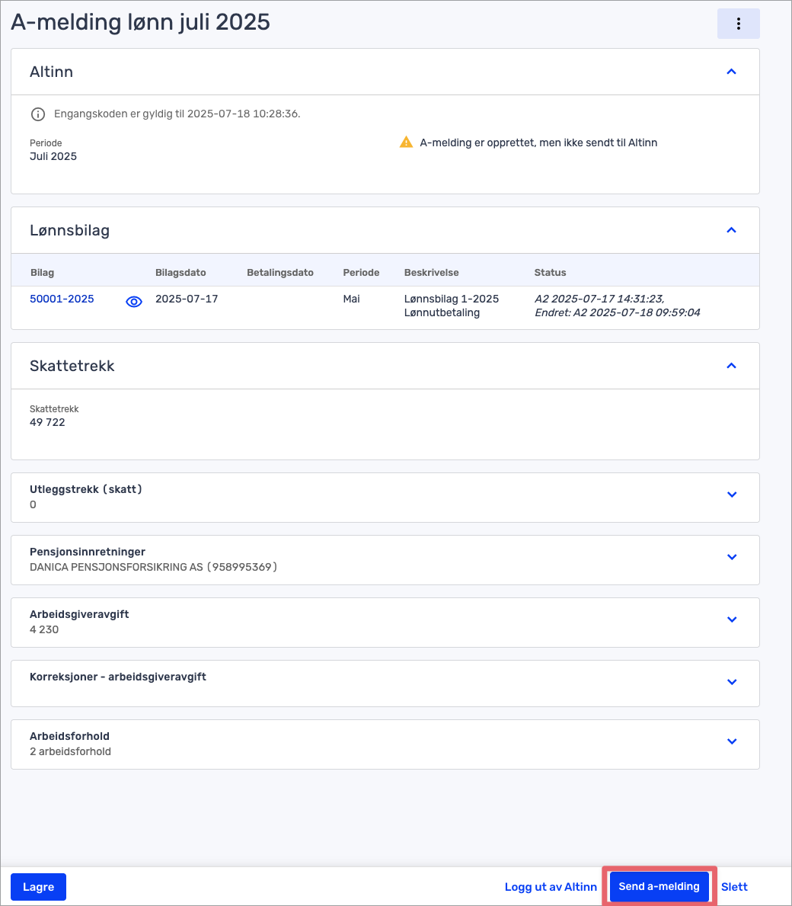
Task: Click the Bilag column header
Action: pos(42,273)
